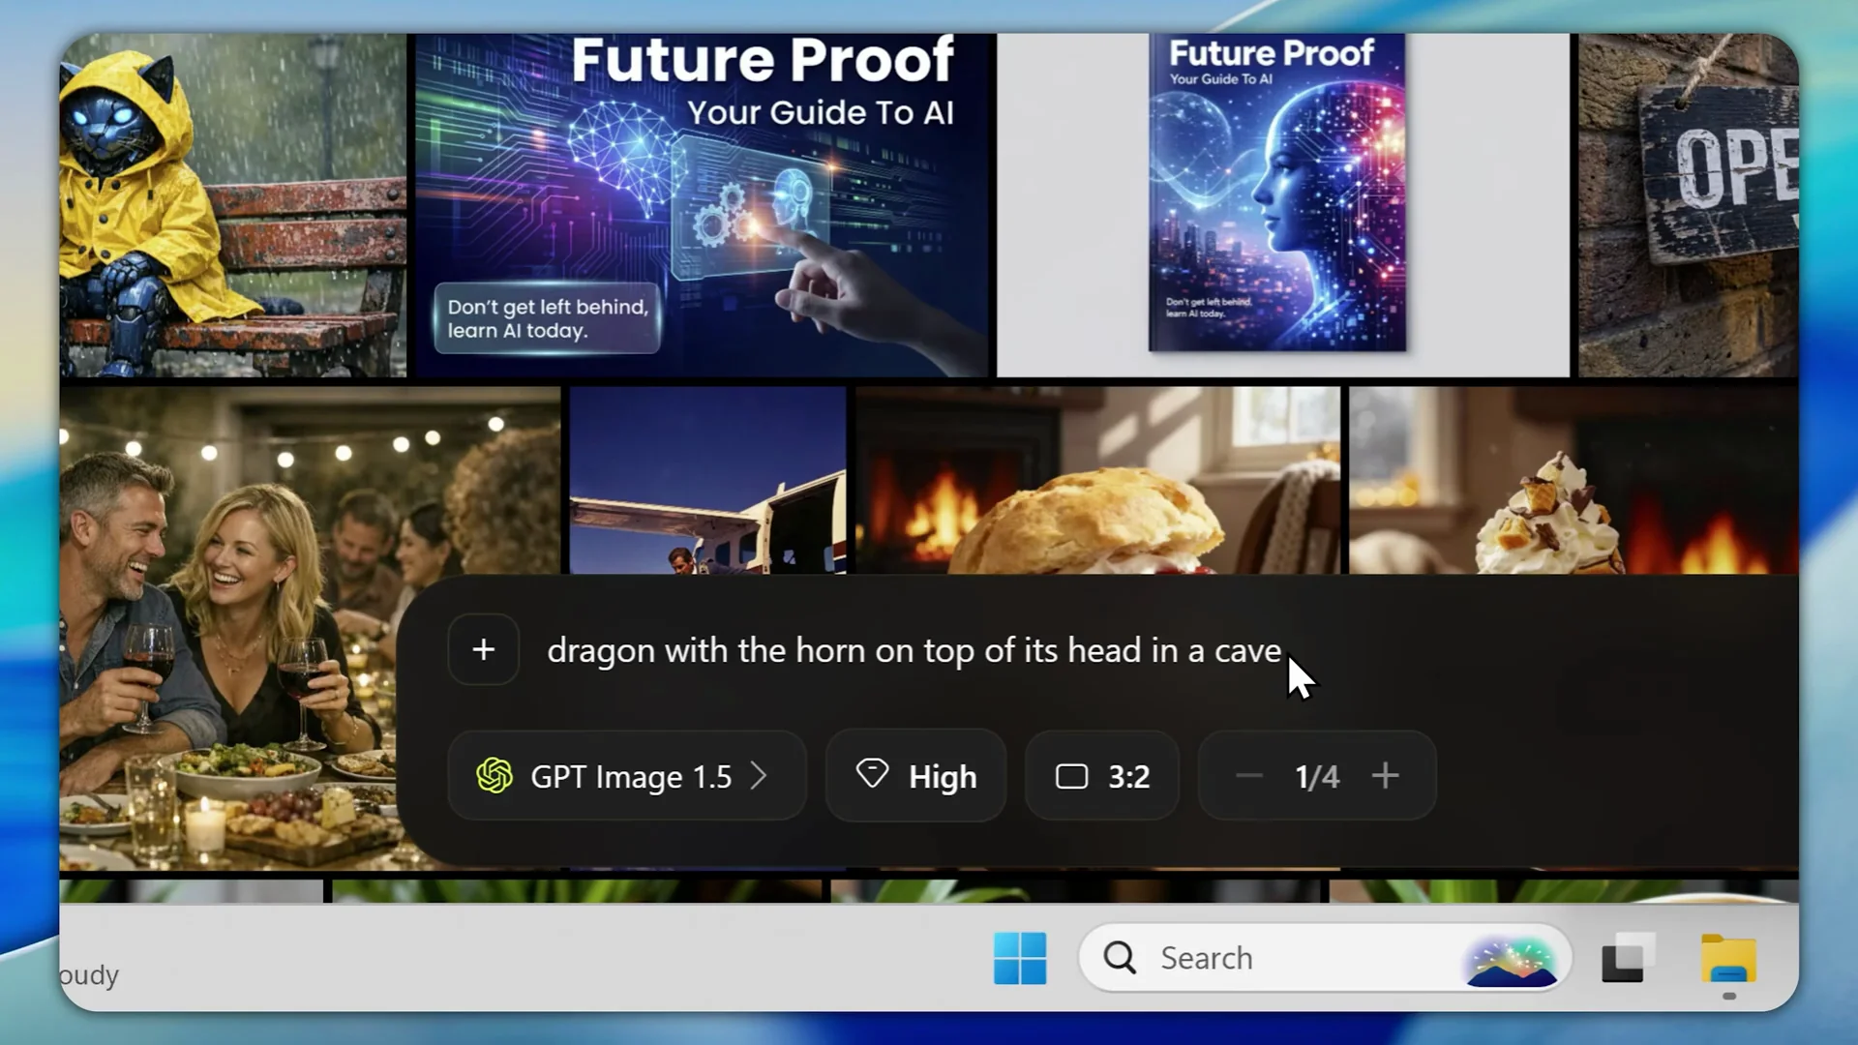Click the 1/4 image count indicator
Image resolution: width=1858 pixels, height=1045 pixels.
pos(1317,775)
